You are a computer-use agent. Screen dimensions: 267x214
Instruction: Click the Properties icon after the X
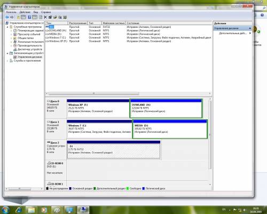coord(50,17)
